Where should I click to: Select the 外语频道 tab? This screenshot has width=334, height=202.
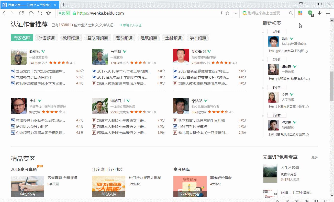point(47,38)
